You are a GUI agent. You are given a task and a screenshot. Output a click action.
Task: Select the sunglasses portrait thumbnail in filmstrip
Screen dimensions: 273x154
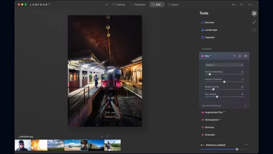point(23,145)
